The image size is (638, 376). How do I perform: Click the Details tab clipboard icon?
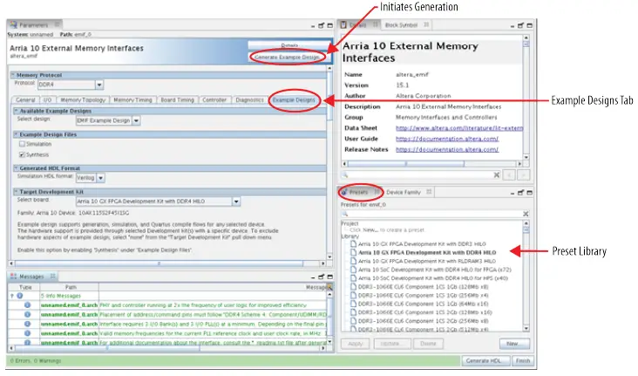pyautogui.click(x=343, y=24)
